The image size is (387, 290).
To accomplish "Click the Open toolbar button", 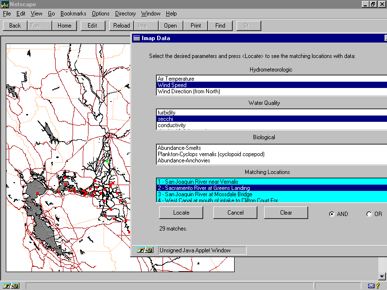I will [x=170, y=26].
